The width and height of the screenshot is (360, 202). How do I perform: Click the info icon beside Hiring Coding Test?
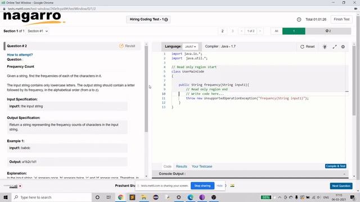(166, 20)
